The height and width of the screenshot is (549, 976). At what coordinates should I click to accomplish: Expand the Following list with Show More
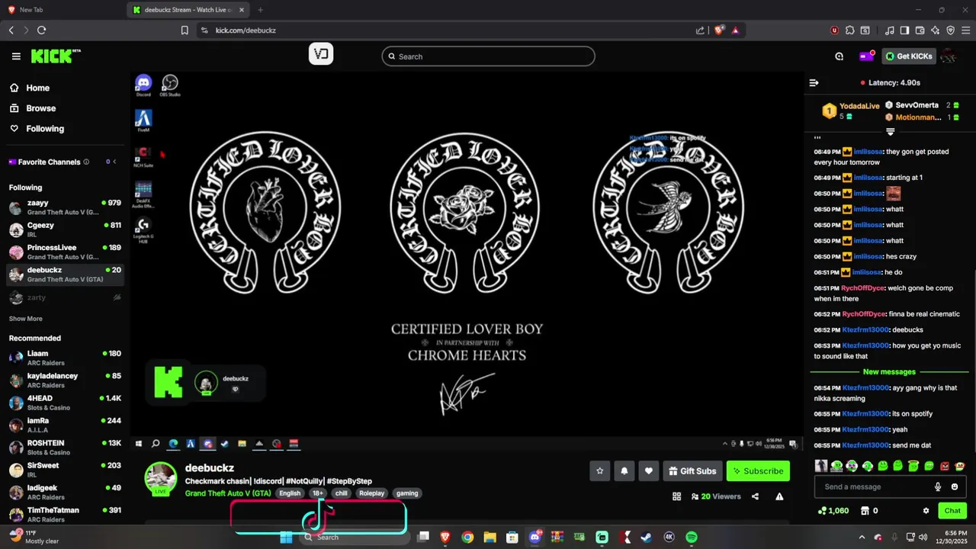26,319
